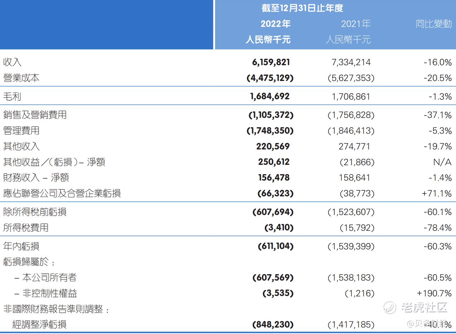The width and height of the screenshot is (456, 334).
Task: Select 2021 revenue value 7,334,214
Action: point(351,62)
